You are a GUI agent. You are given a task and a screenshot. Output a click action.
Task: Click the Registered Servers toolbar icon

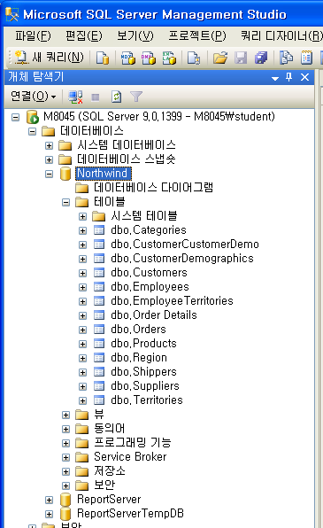point(287,58)
